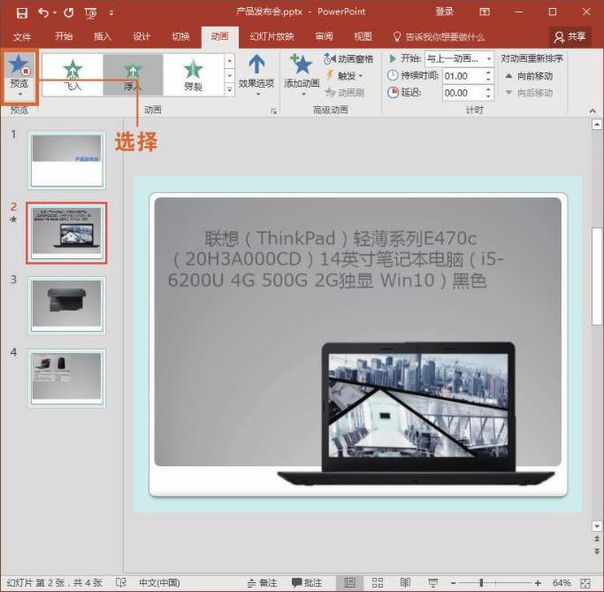This screenshot has width=604, height=592.
Task: Open 效果选项 effect options
Action: click(256, 75)
